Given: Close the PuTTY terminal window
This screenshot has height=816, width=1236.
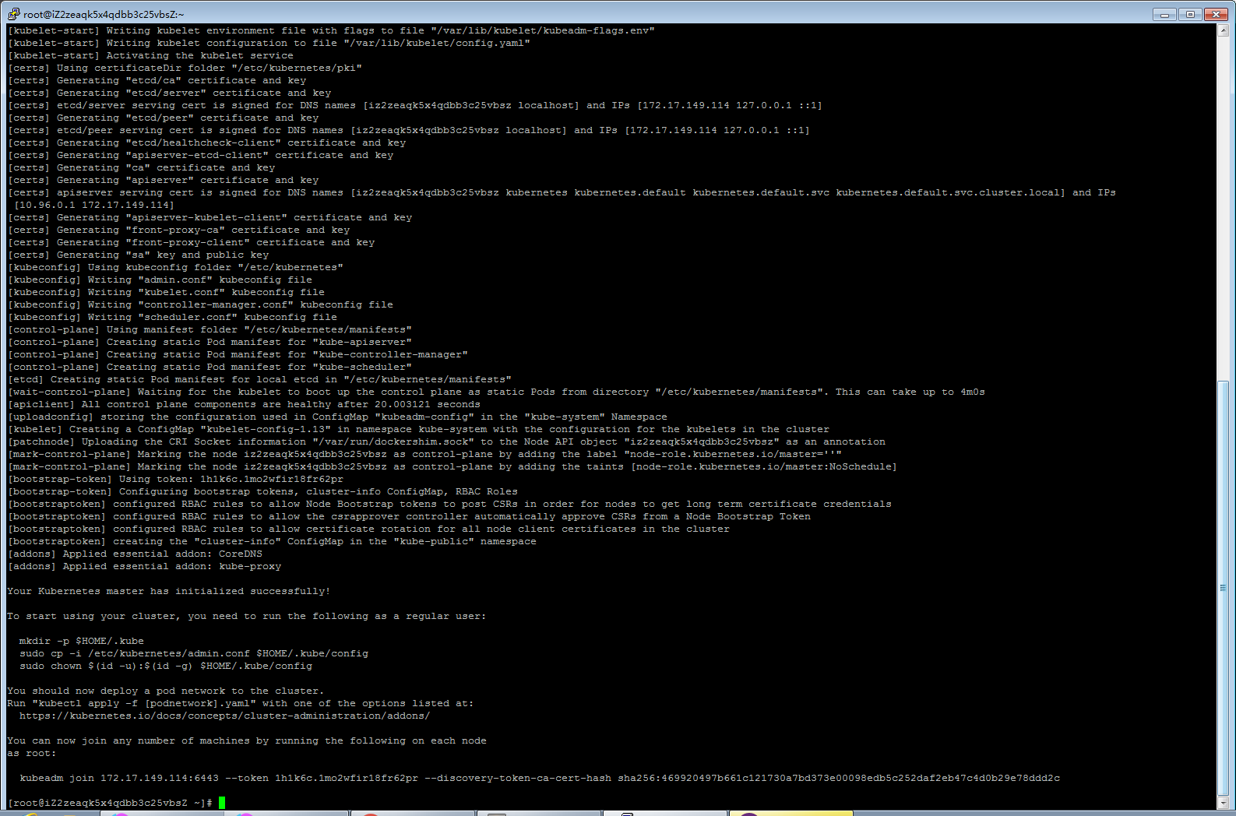Looking at the screenshot, I should (1216, 14).
